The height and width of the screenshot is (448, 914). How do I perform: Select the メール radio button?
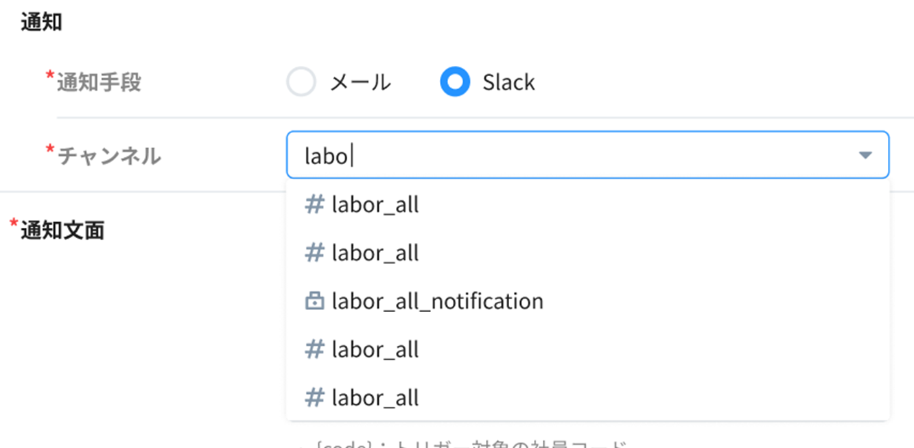pyautogui.click(x=301, y=82)
